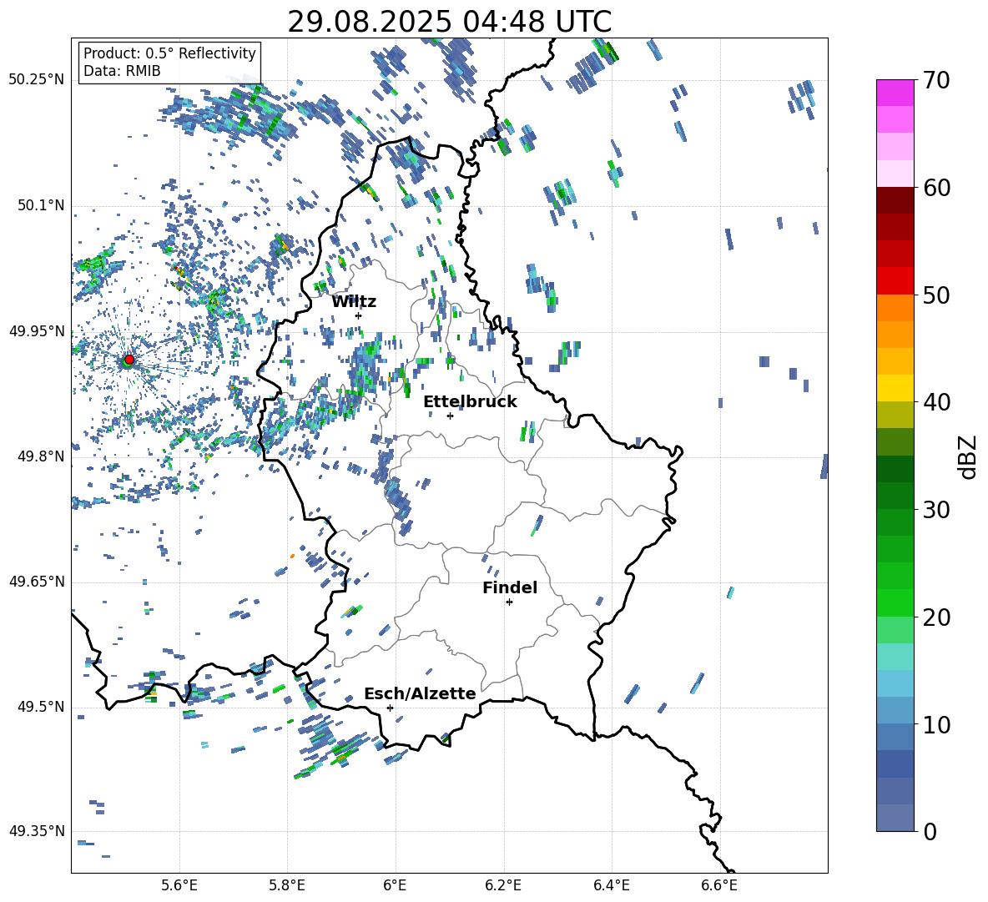Screen dimensions: 988x902
Task: Click the 6°E longitude label
Action: pos(395,885)
